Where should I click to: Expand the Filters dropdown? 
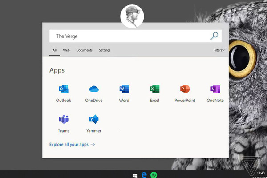[x=219, y=50]
